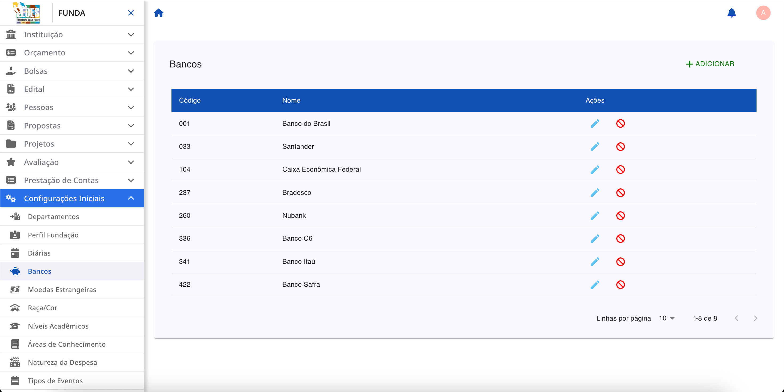The height and width of the screenshot is (392, 784).
Task: Edit the Nubank row
Action: (x=595, y=216)
